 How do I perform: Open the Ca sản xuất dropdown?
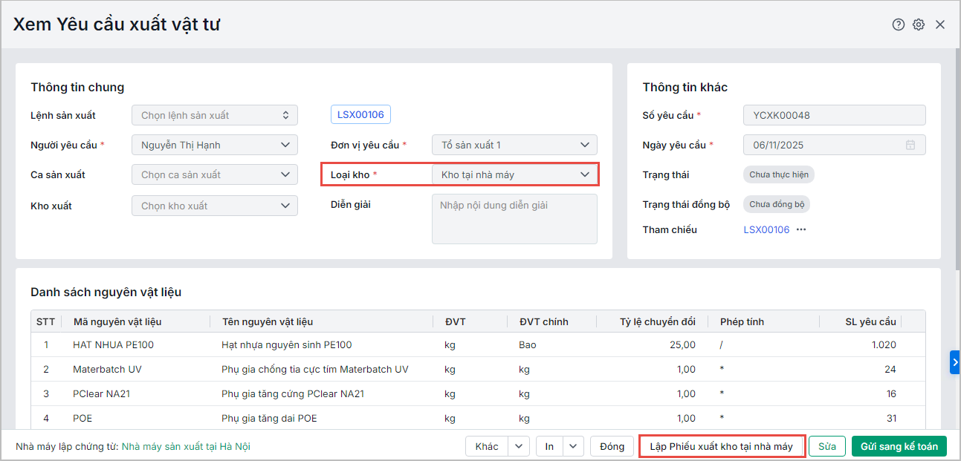point(285,174)
